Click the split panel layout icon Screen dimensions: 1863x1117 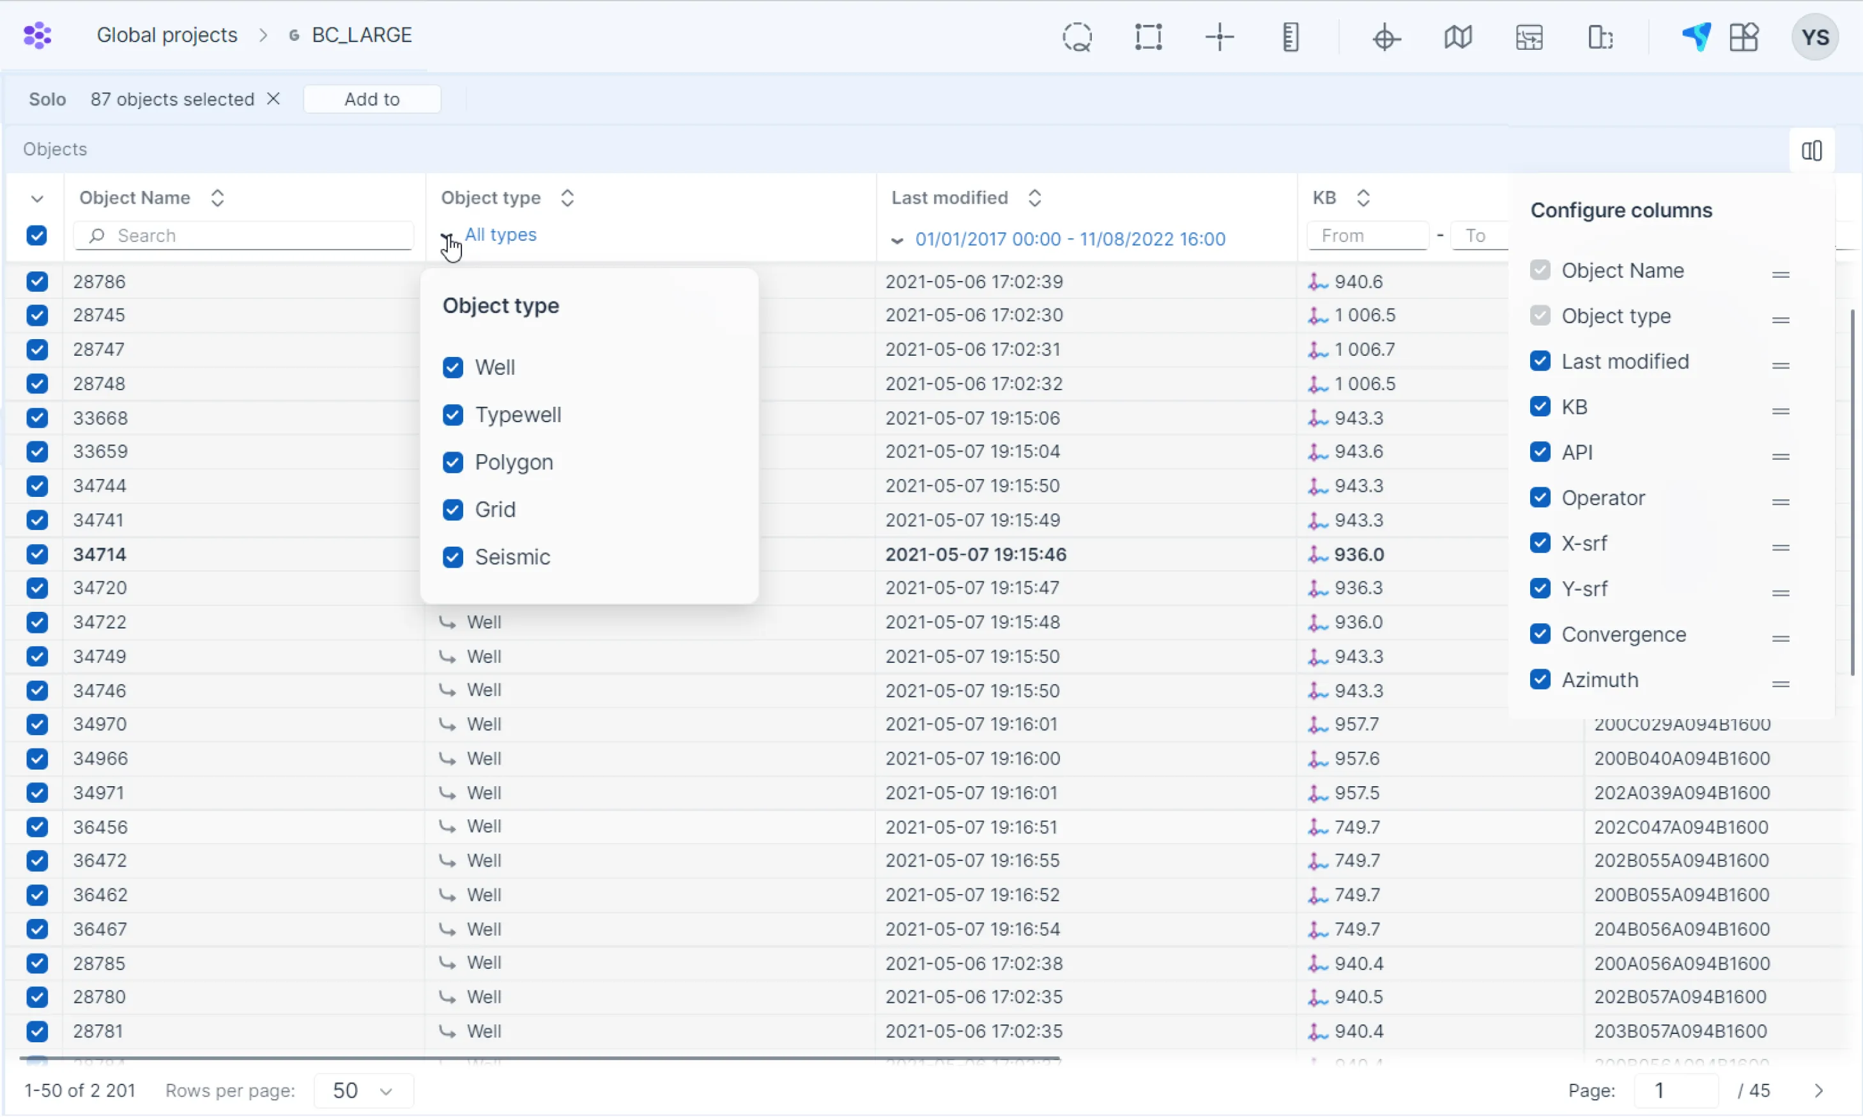click(1601, 36)
